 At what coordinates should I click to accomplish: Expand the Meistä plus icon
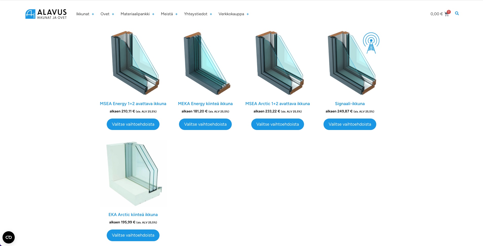pyautogui.click(x=176, y=14)
